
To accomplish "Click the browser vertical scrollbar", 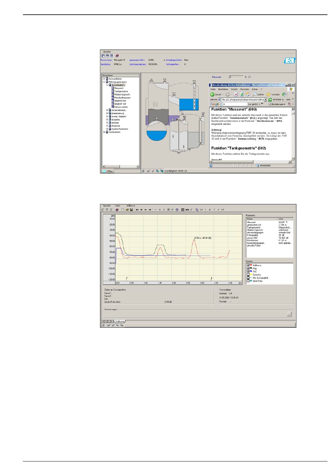I will point(293,133).
